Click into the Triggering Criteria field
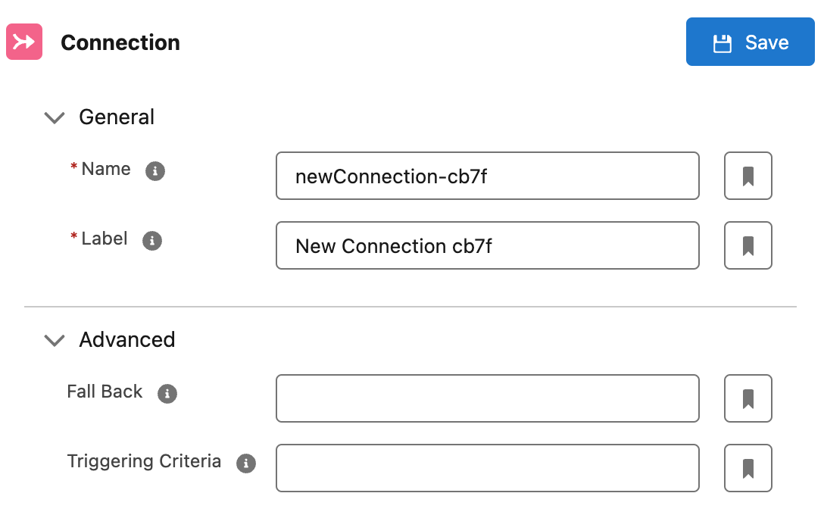Viewport: 824px width, 515px height. click(488, 468)
